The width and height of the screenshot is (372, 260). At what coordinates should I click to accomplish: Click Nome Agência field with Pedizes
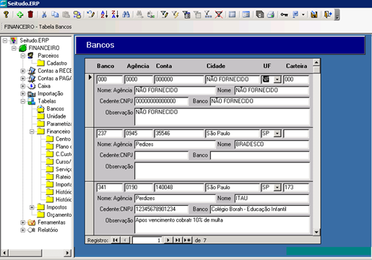(175, 144)
